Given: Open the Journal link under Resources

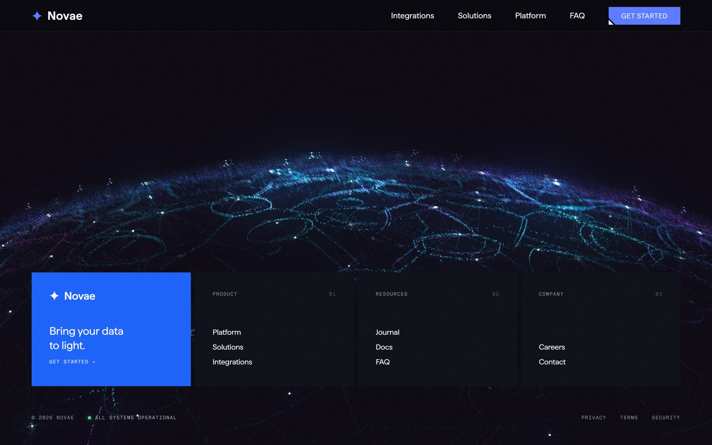Looking at the screenshot, I should pos(387,332).
